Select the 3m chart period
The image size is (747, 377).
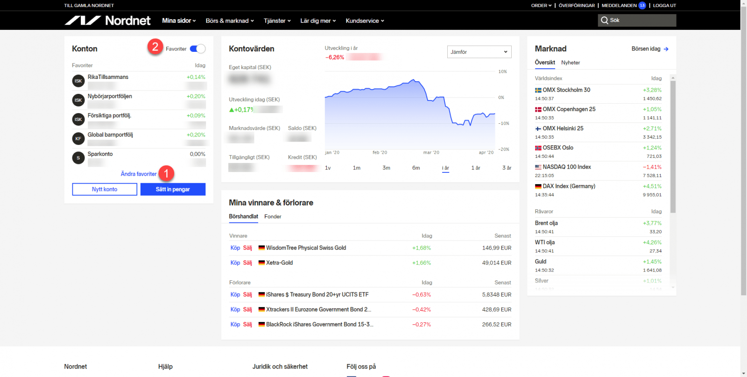386,168
